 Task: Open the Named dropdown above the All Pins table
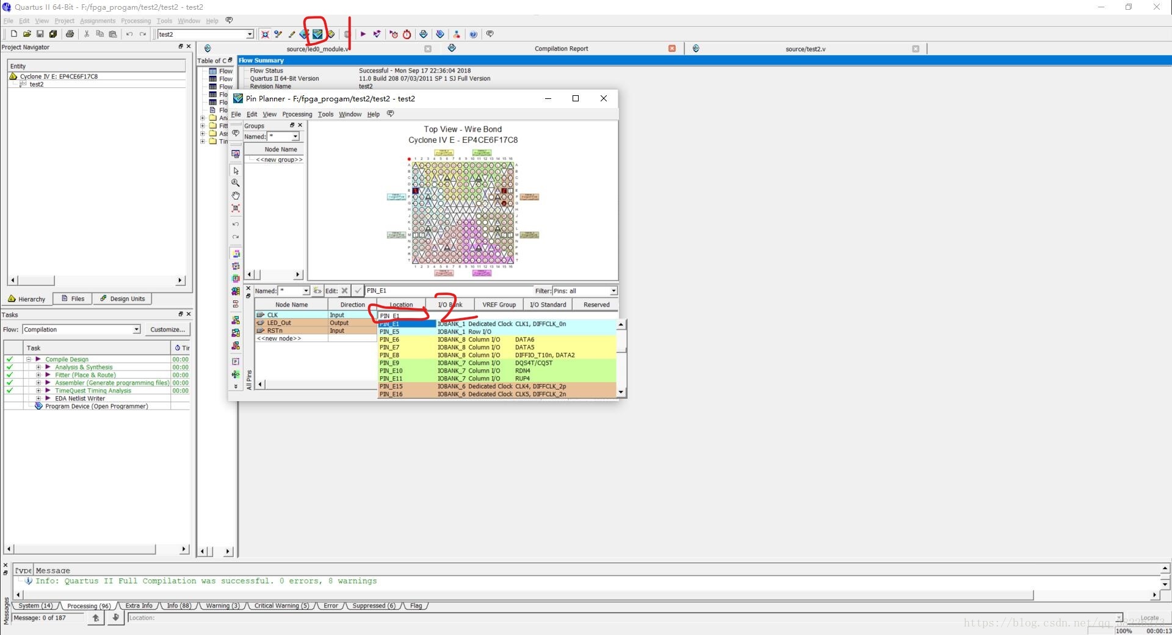pyautogui.click(x=306, y=291)
